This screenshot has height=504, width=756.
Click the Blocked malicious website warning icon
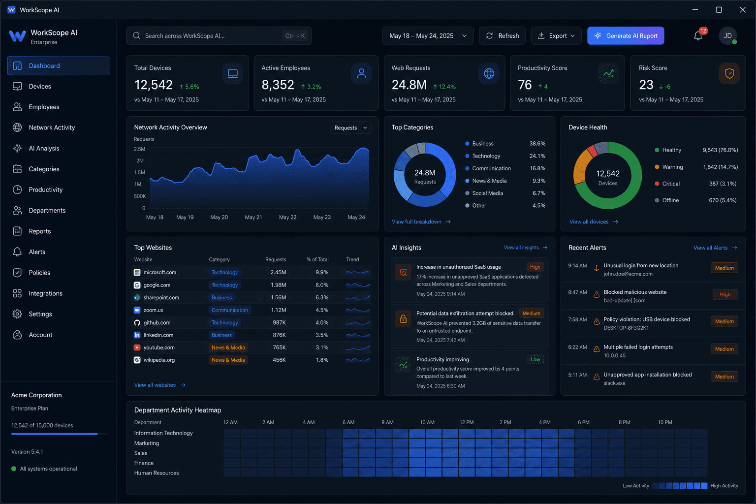click(x=597, y=295)
